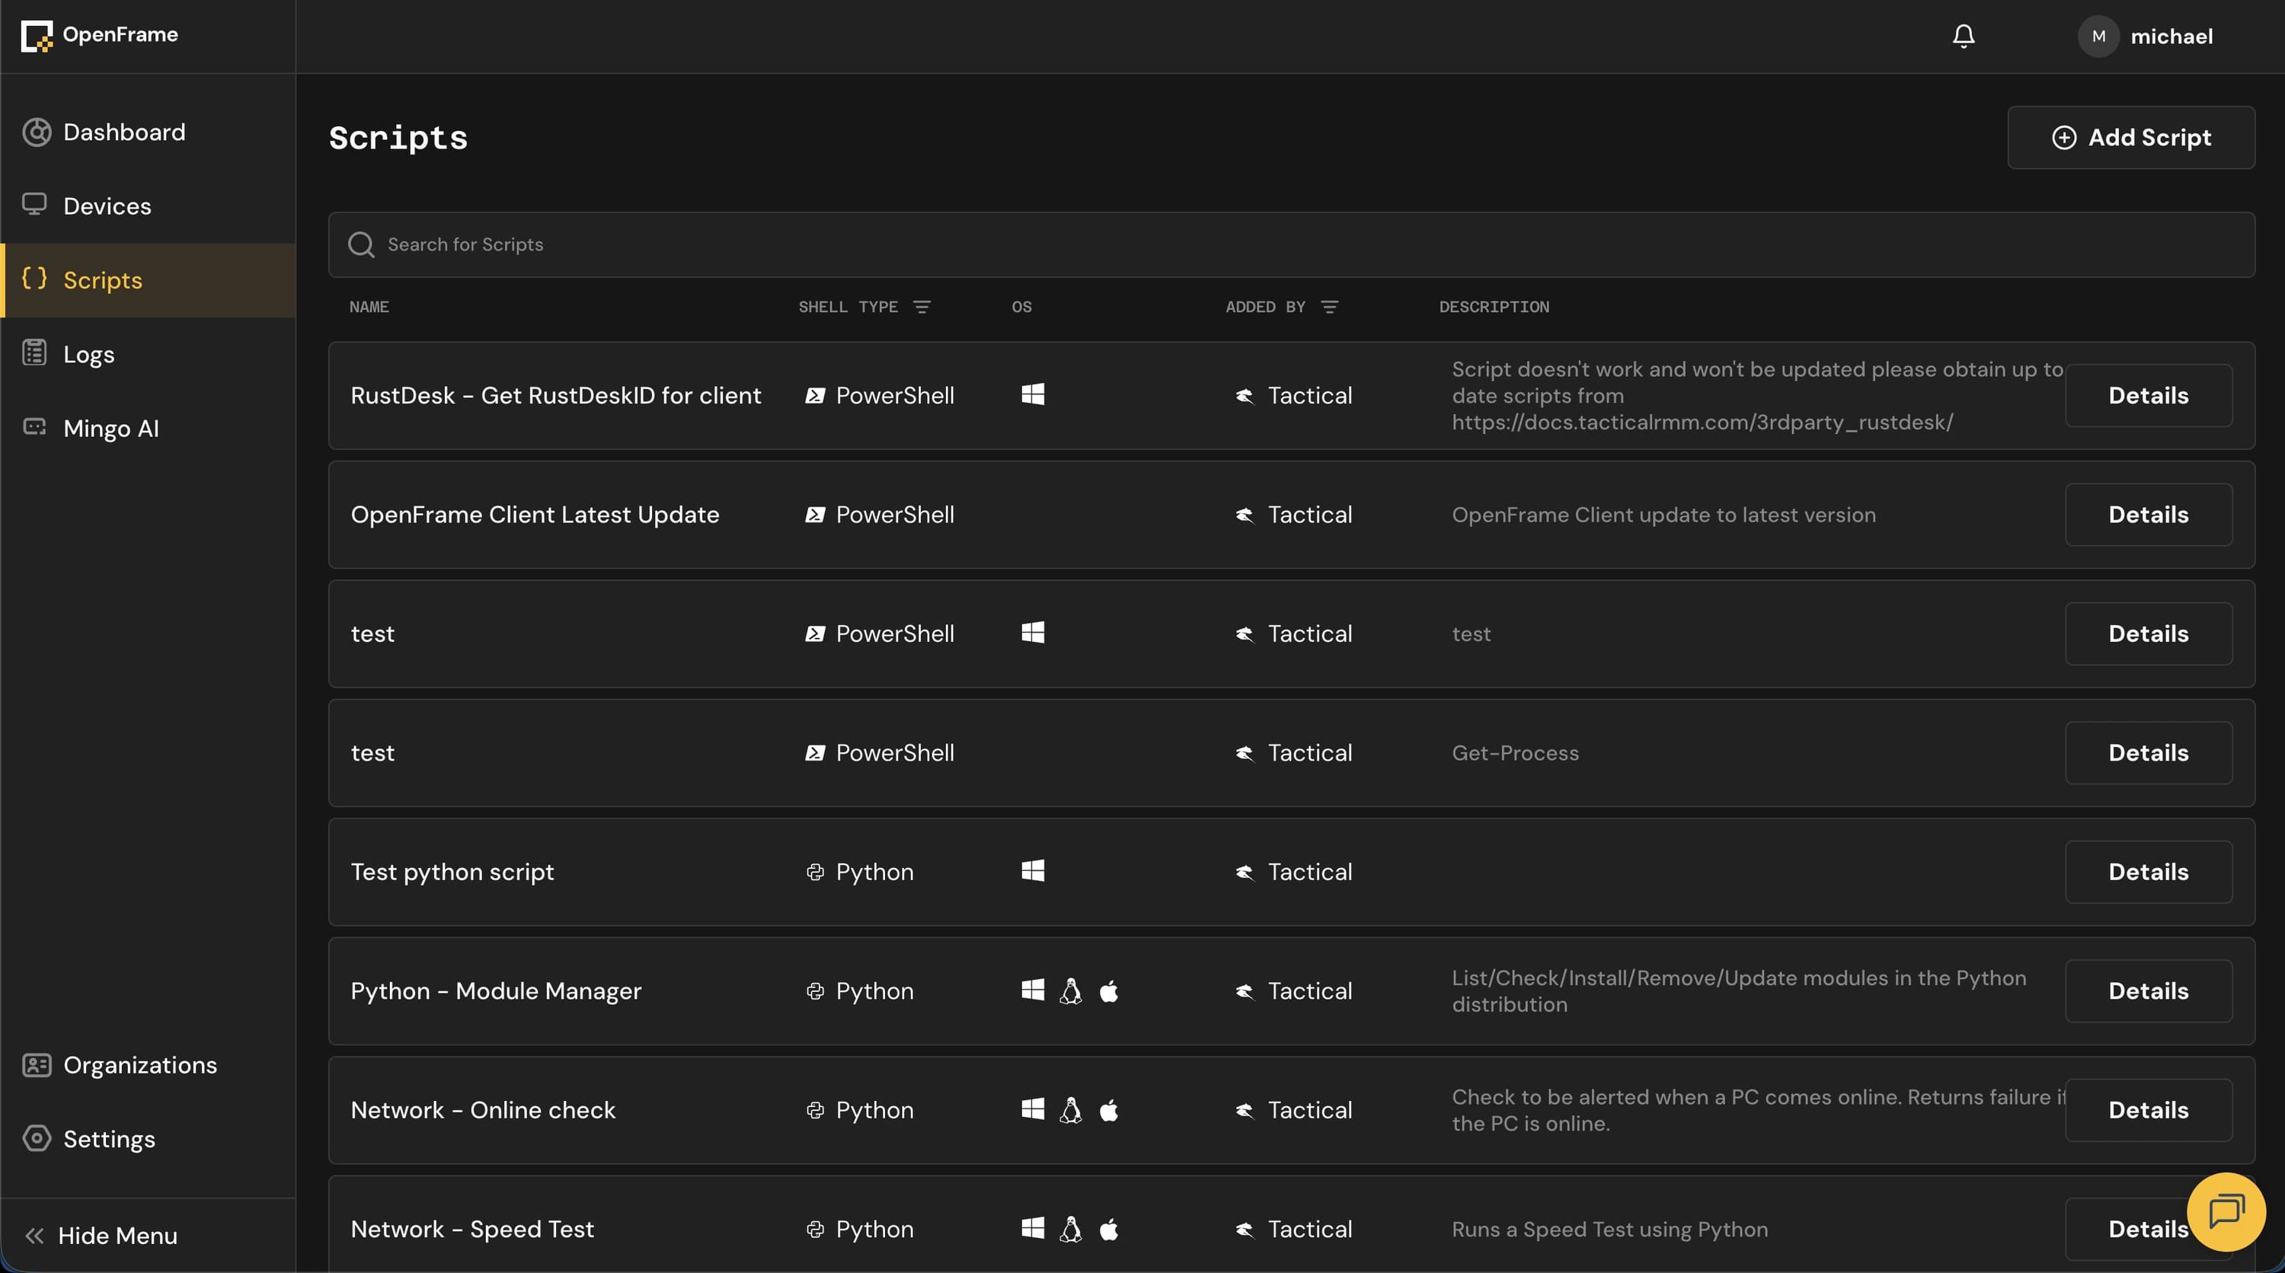Open the notifications bell
Image resolution: width=2285 pixels, height=1273 pixels.
(1963, 37)
